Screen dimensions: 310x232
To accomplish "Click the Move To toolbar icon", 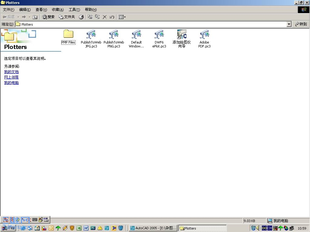I will pos(90,17).
